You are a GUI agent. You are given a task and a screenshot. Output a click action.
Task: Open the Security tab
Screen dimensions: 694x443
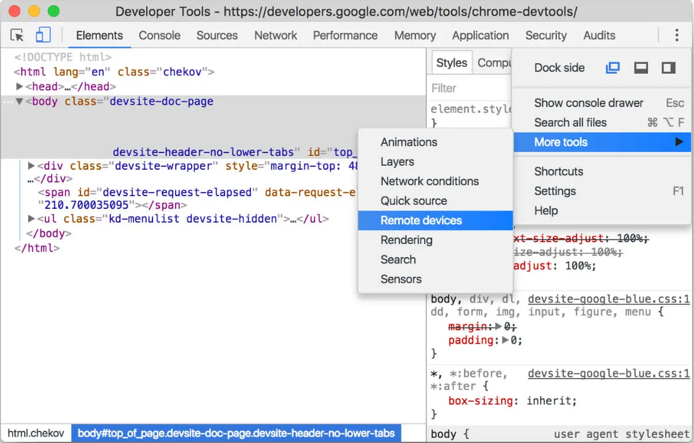point(546,35)
